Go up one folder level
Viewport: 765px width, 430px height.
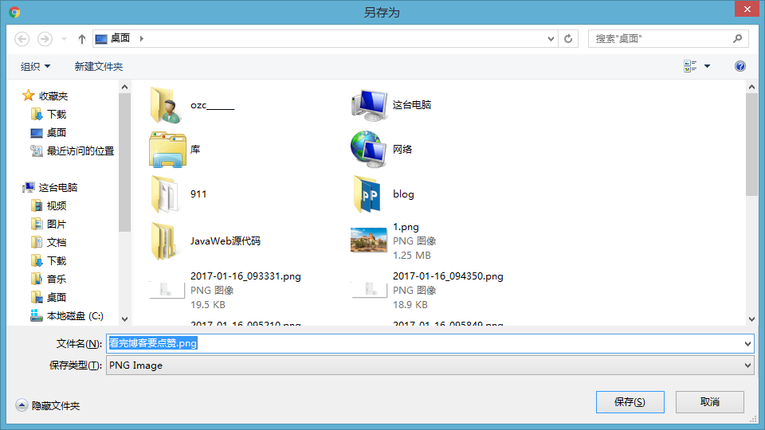click(x=81, y=38)
